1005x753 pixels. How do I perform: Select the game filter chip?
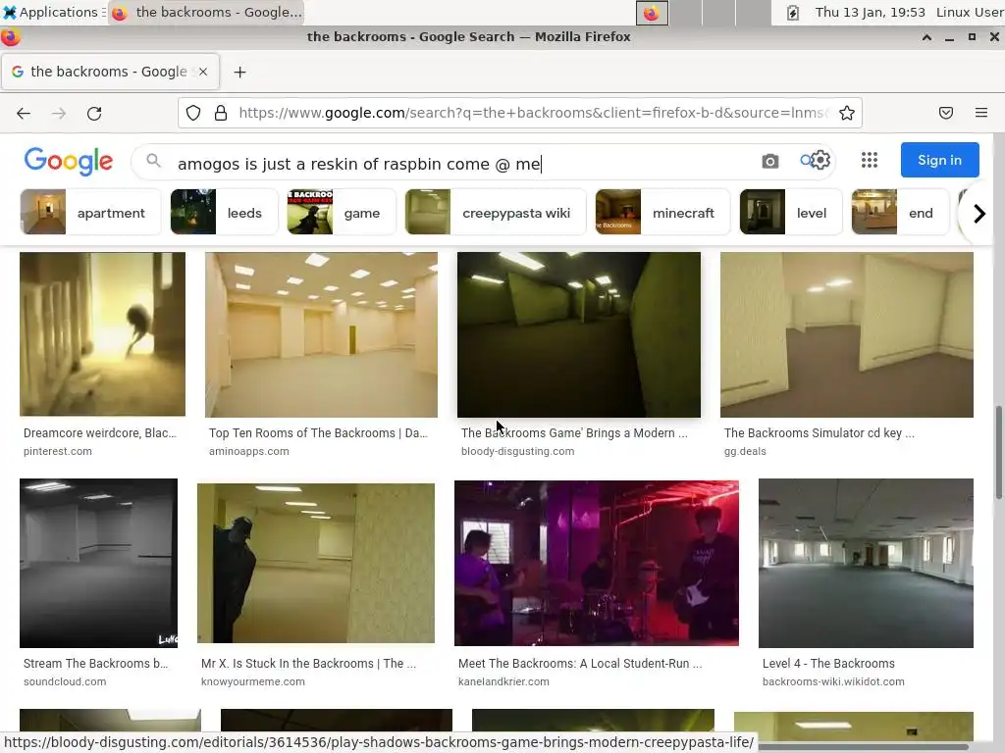tap(342, 212)
